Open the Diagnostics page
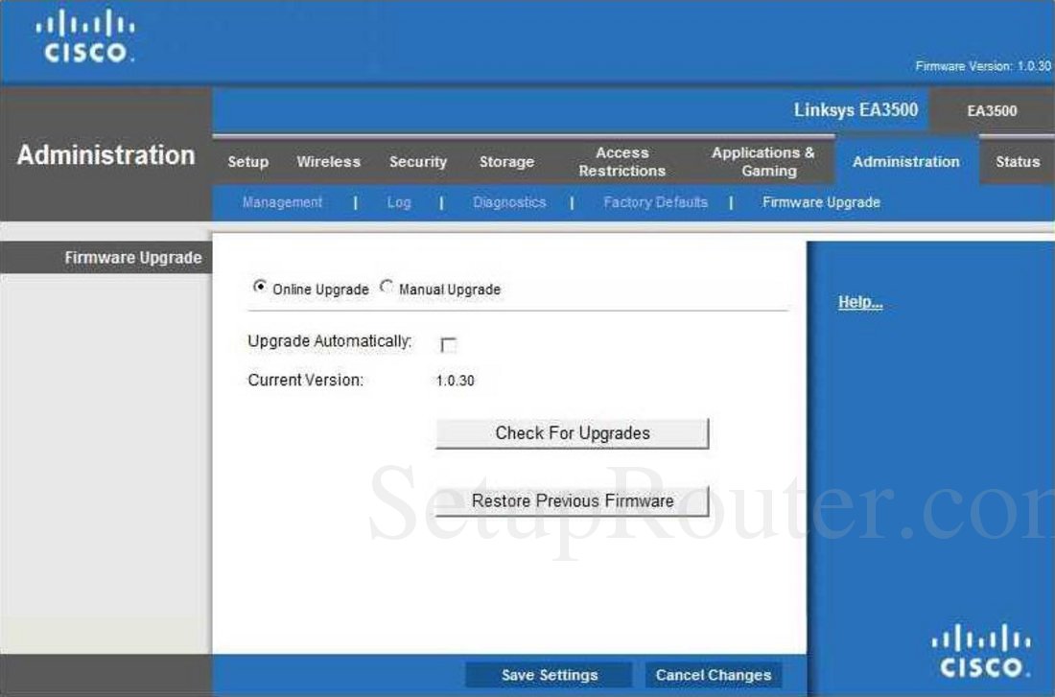 [x=509, y=202]
